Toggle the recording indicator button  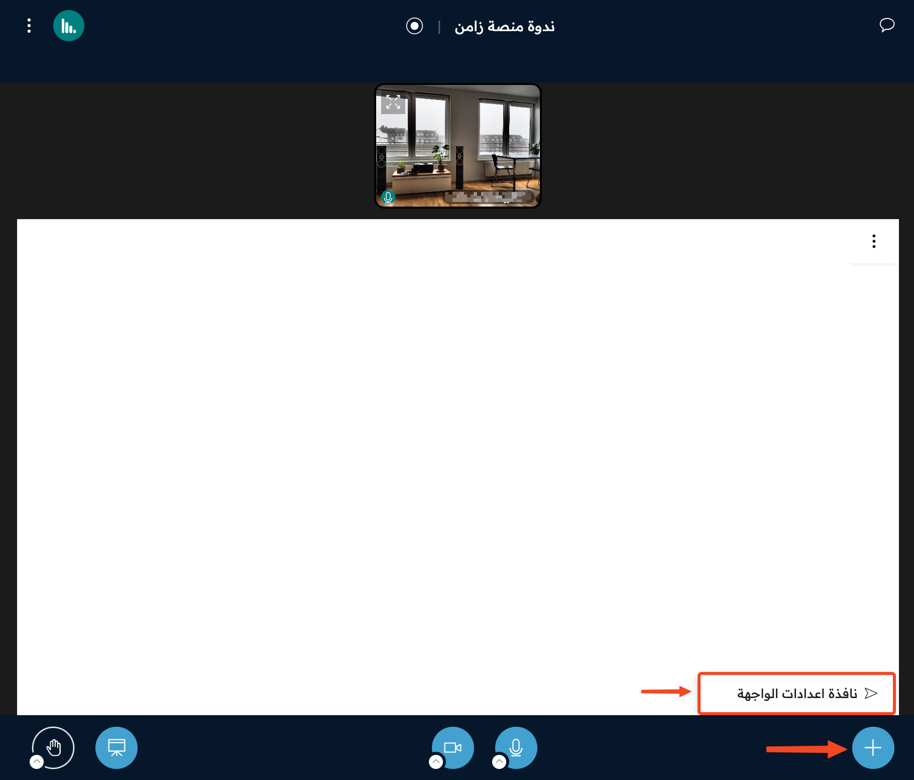pos(414,26)
